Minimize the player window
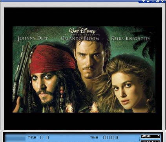Image resolution: width=166 pixels, height=142 pixels. pos(153,2)
